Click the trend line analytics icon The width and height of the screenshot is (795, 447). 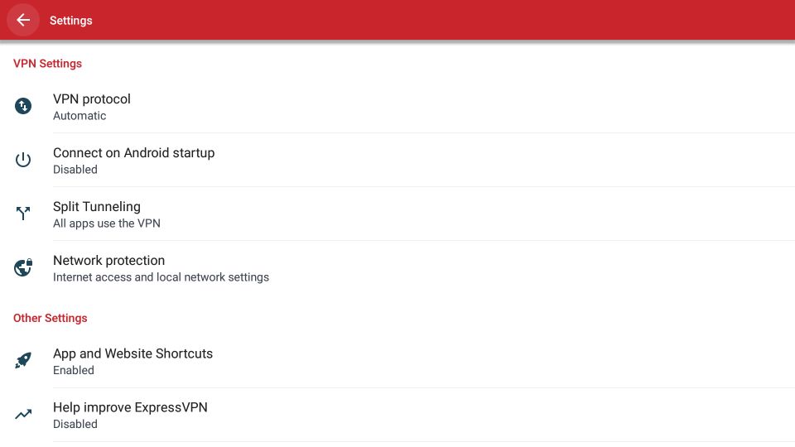coord(23,415)
